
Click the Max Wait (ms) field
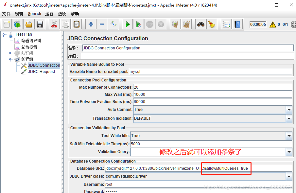[x=213, y=95]
